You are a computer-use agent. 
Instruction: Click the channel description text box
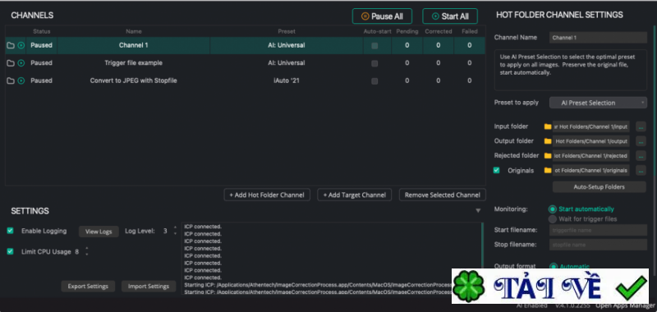click(x=570, y=71)
